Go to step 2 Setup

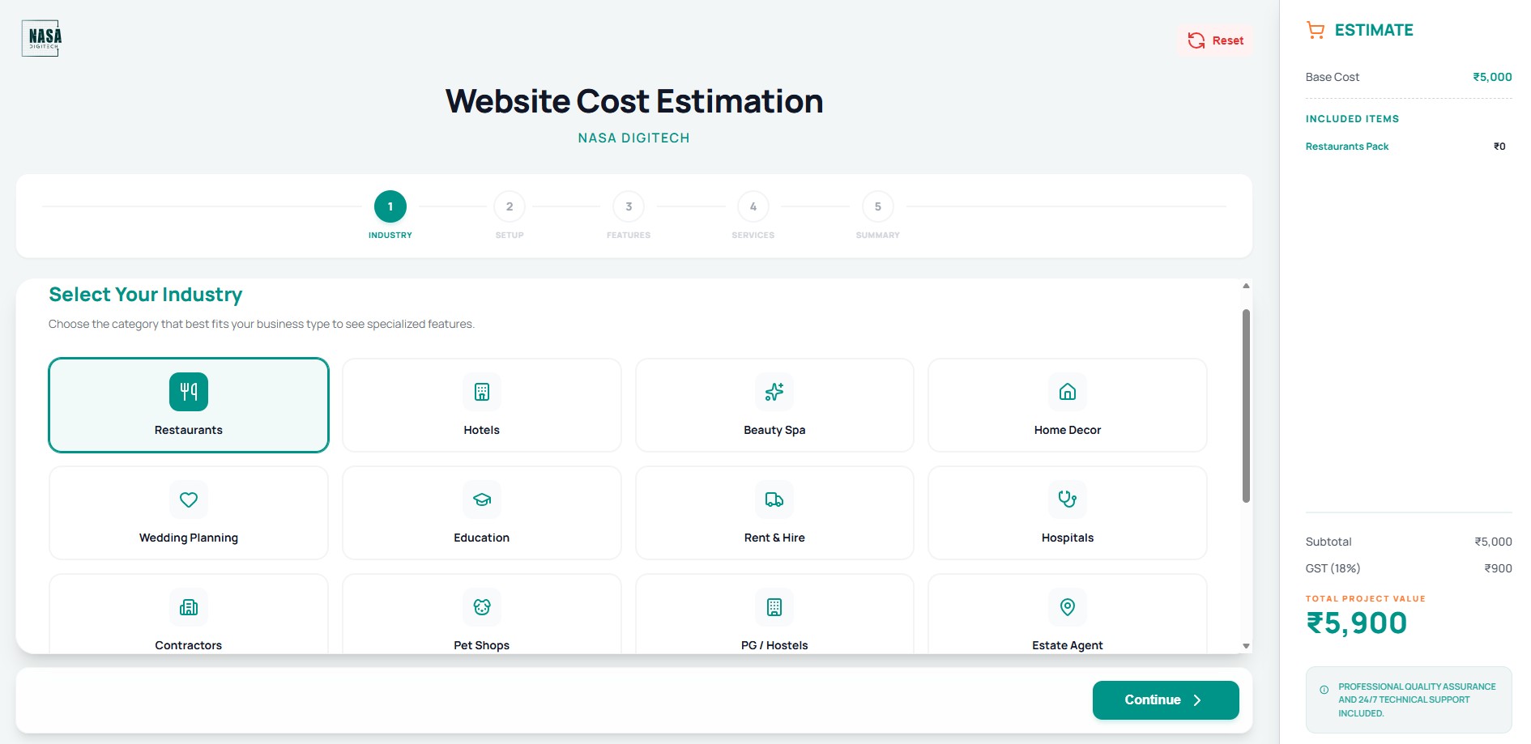coord(509,207)
